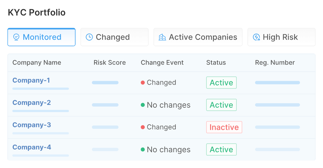The height and width of the screenshot is (168, 323).
Task: Toggle the Active status badge for Company-4
Action: (221, 149)
